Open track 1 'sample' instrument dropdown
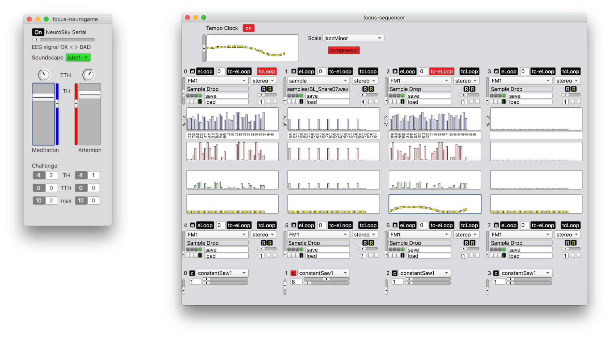This screenshot has height=338, width=610. (318, 81)
